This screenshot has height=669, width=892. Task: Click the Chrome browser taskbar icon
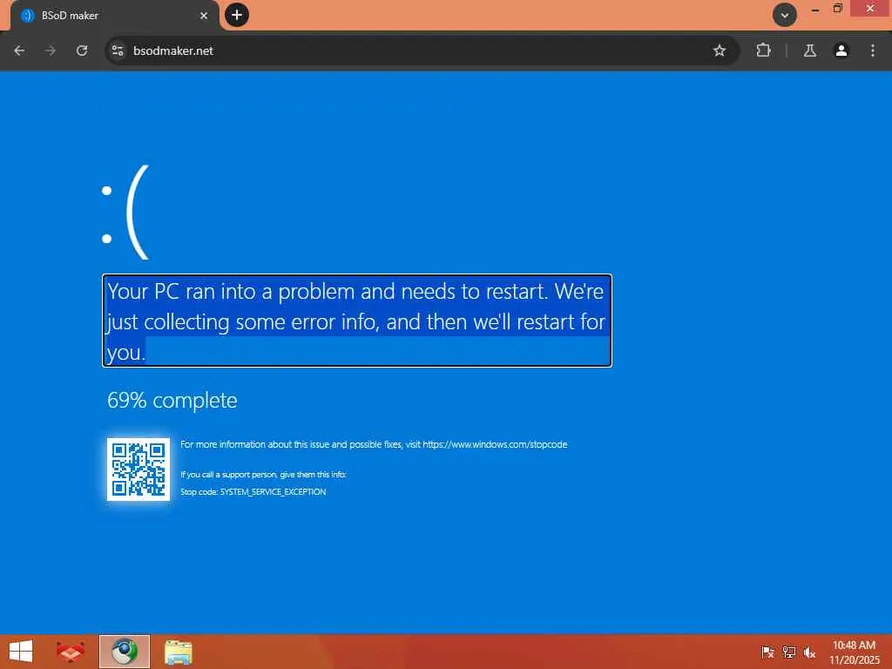[x=125, y=652]
